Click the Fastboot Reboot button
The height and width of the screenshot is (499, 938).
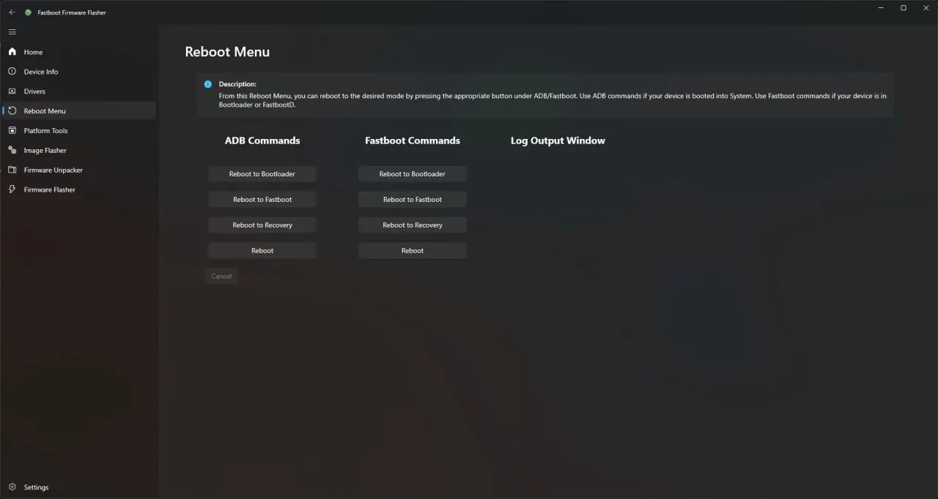tap(413, 251)
